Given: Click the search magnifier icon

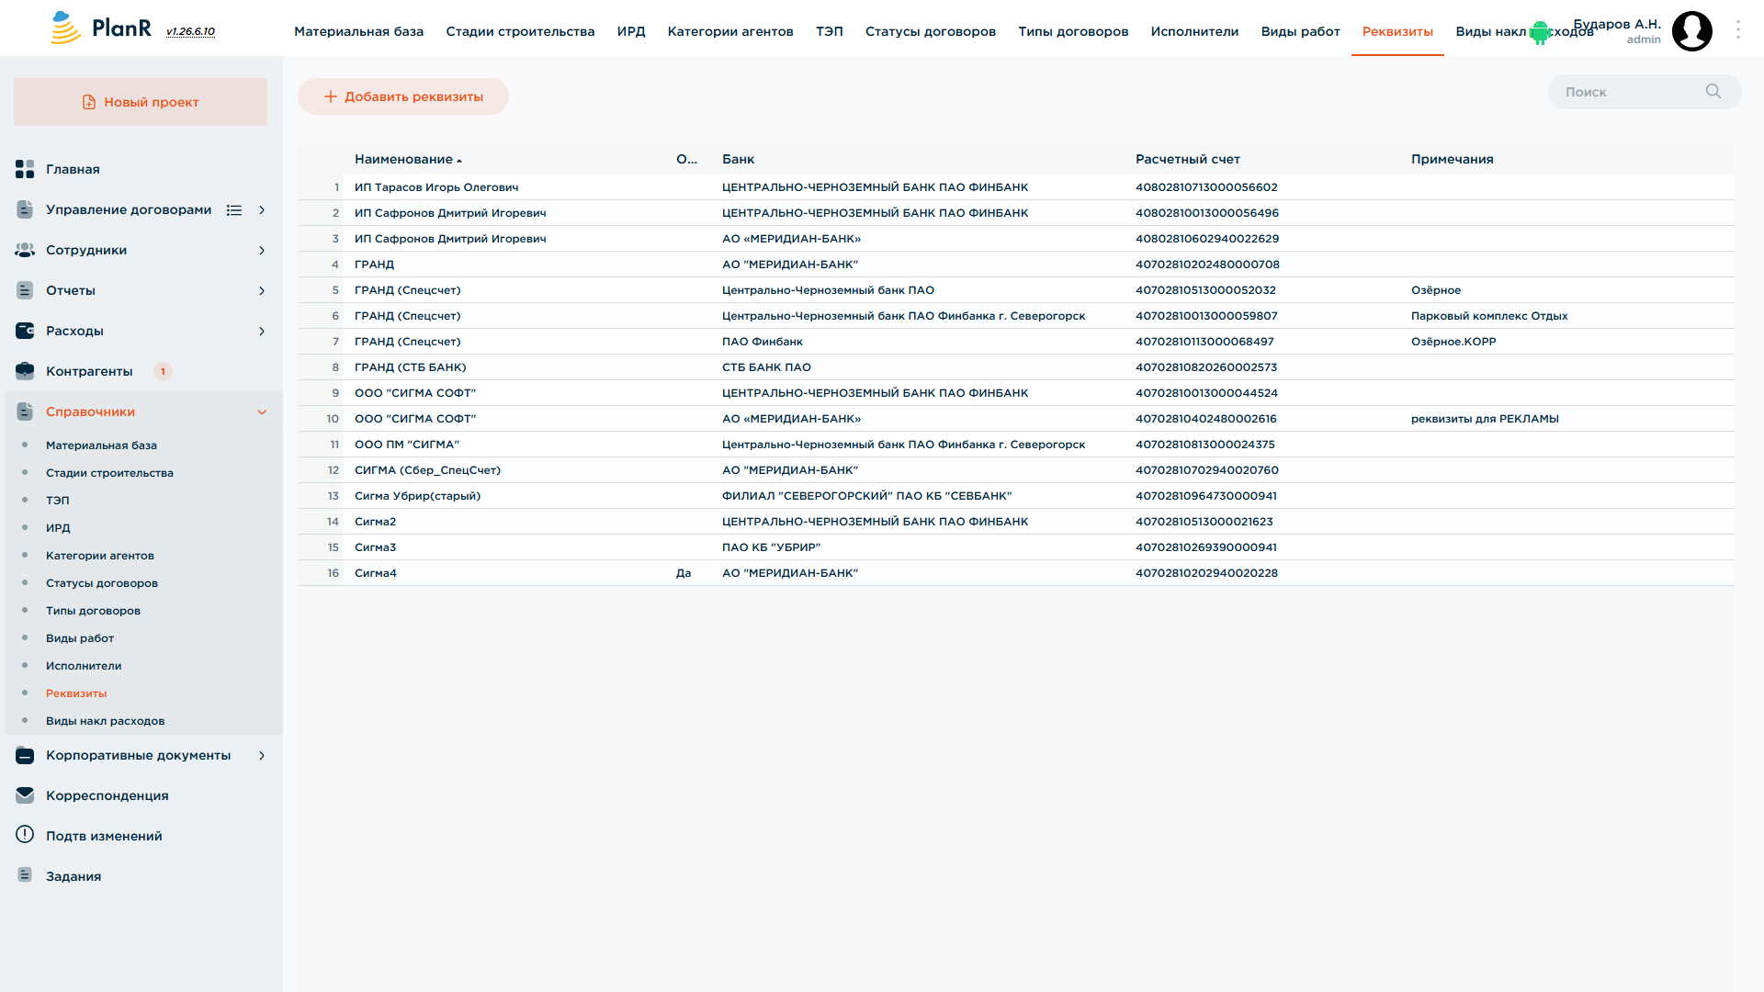Looking at the screenshot, I should coord(1713,91).
